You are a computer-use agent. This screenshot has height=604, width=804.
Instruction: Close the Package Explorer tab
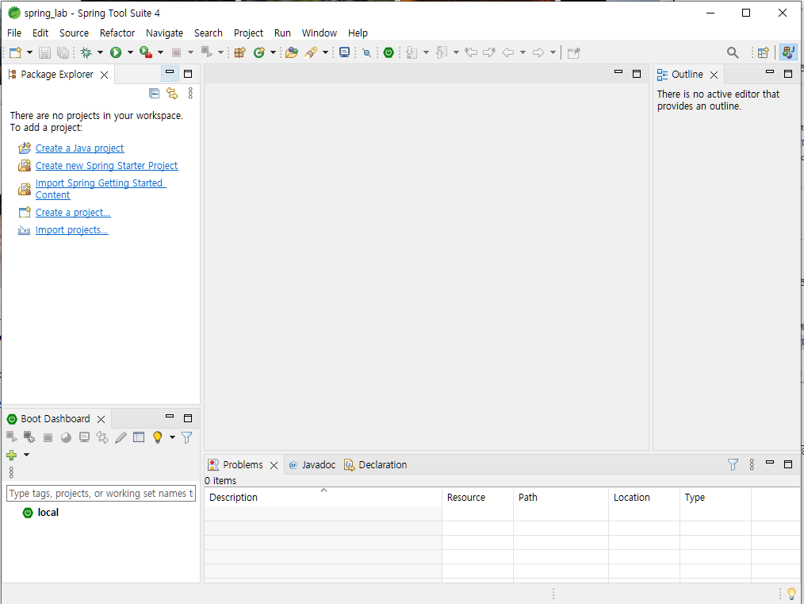click(x=104, y=75)
